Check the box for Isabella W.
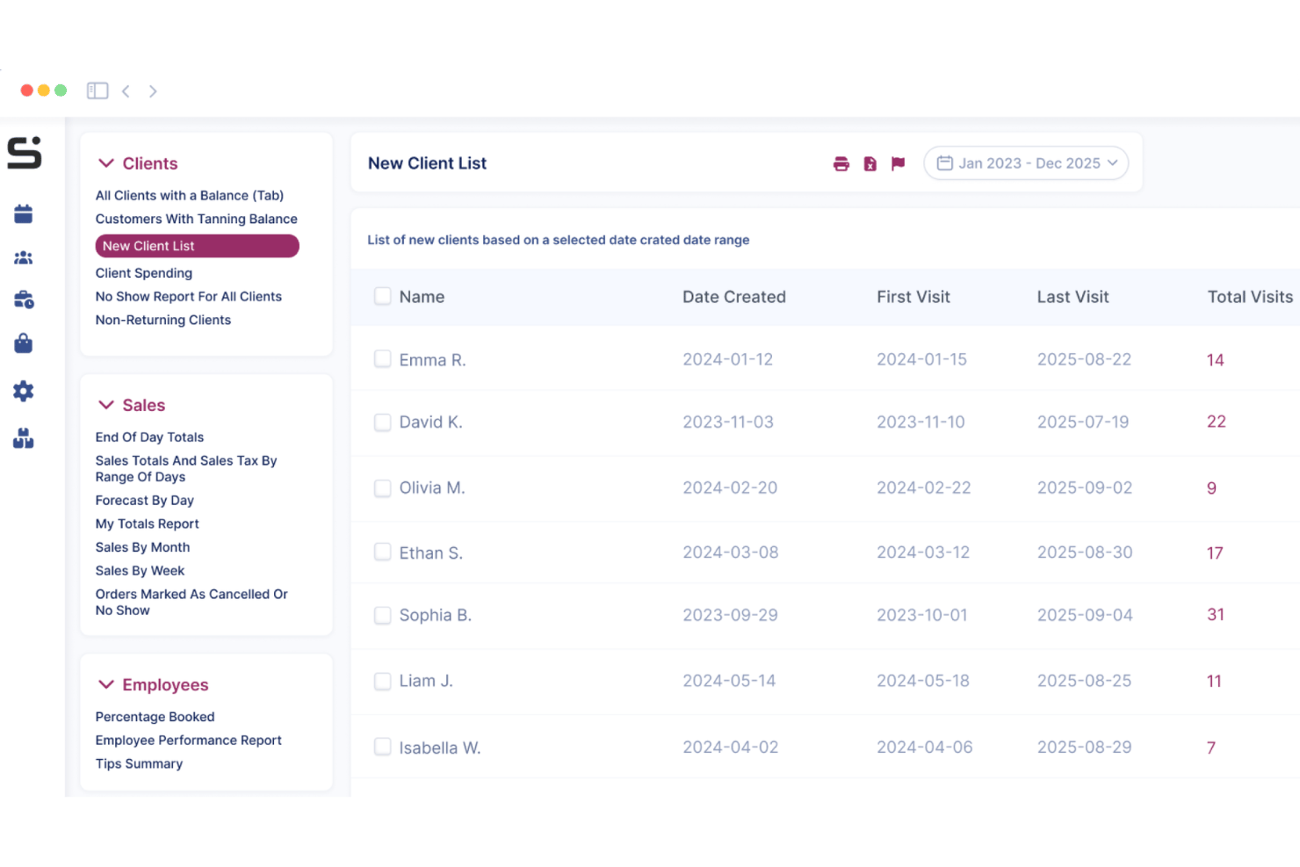 pyautogui.click(x=383, y=747)
